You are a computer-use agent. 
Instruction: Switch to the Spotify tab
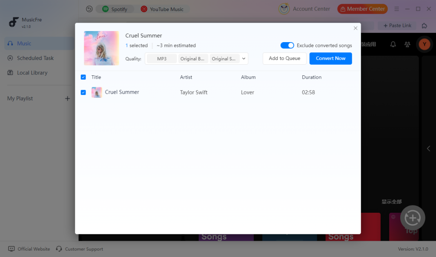click(115, 9)
